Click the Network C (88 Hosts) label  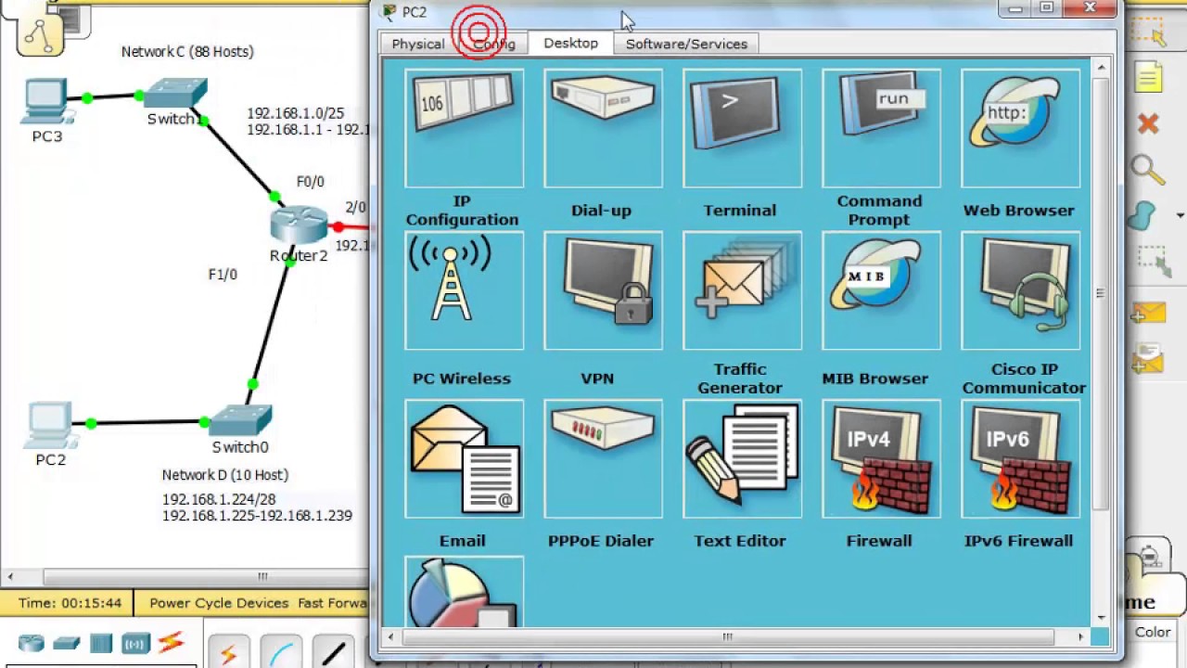pos(187,52)
